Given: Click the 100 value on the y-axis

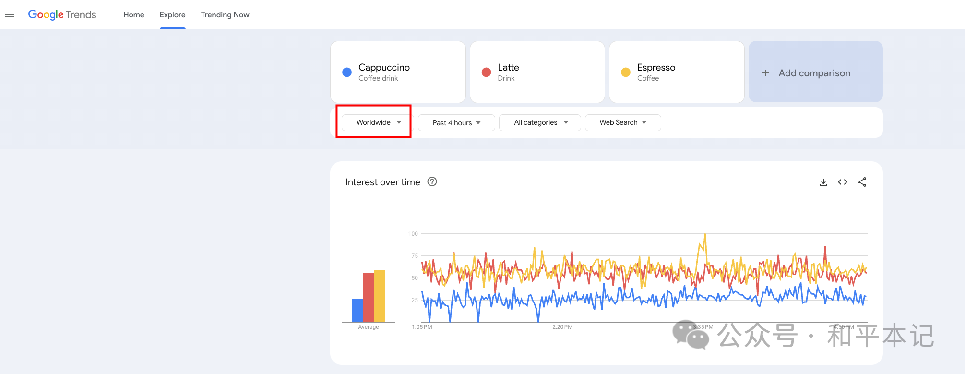Looking at the screenshot, I should pyautogui.click(x=413, y=234).
